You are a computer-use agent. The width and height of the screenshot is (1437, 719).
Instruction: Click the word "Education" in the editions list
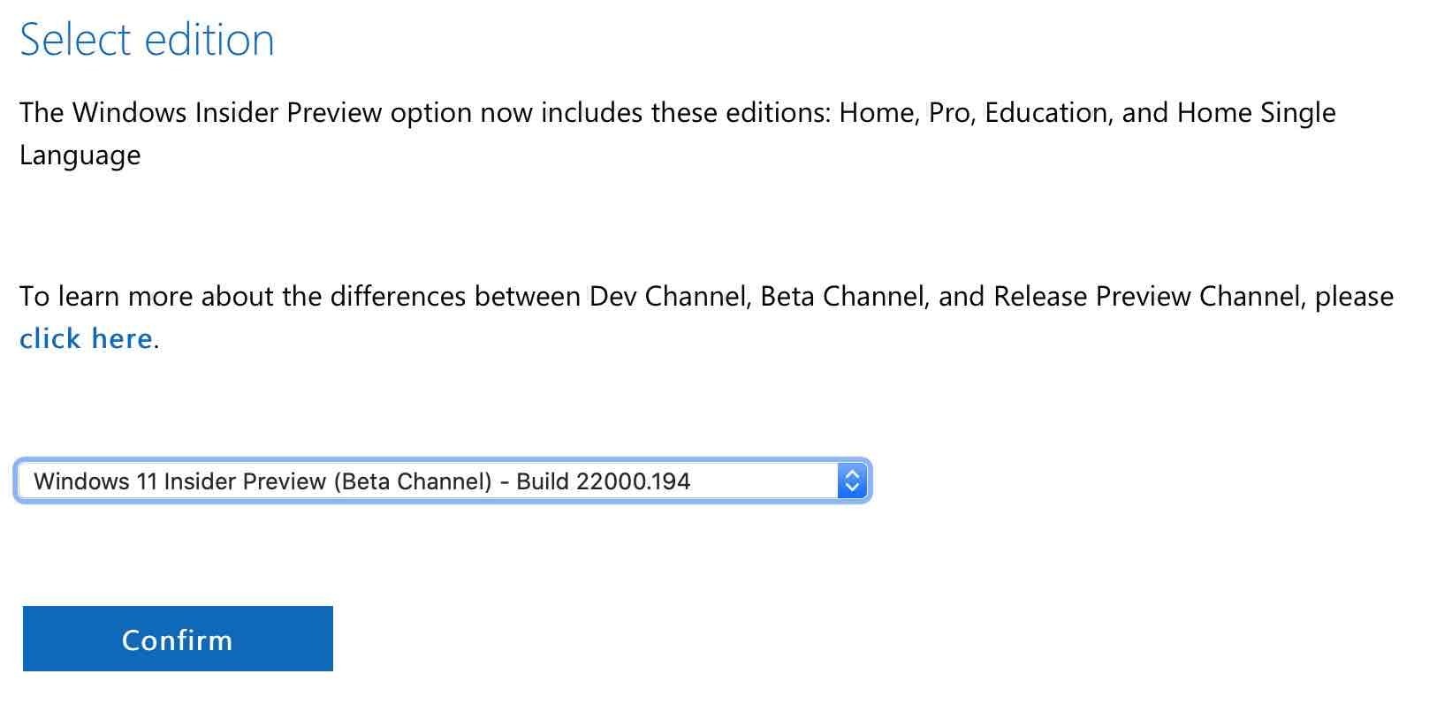coord(1045,113)
